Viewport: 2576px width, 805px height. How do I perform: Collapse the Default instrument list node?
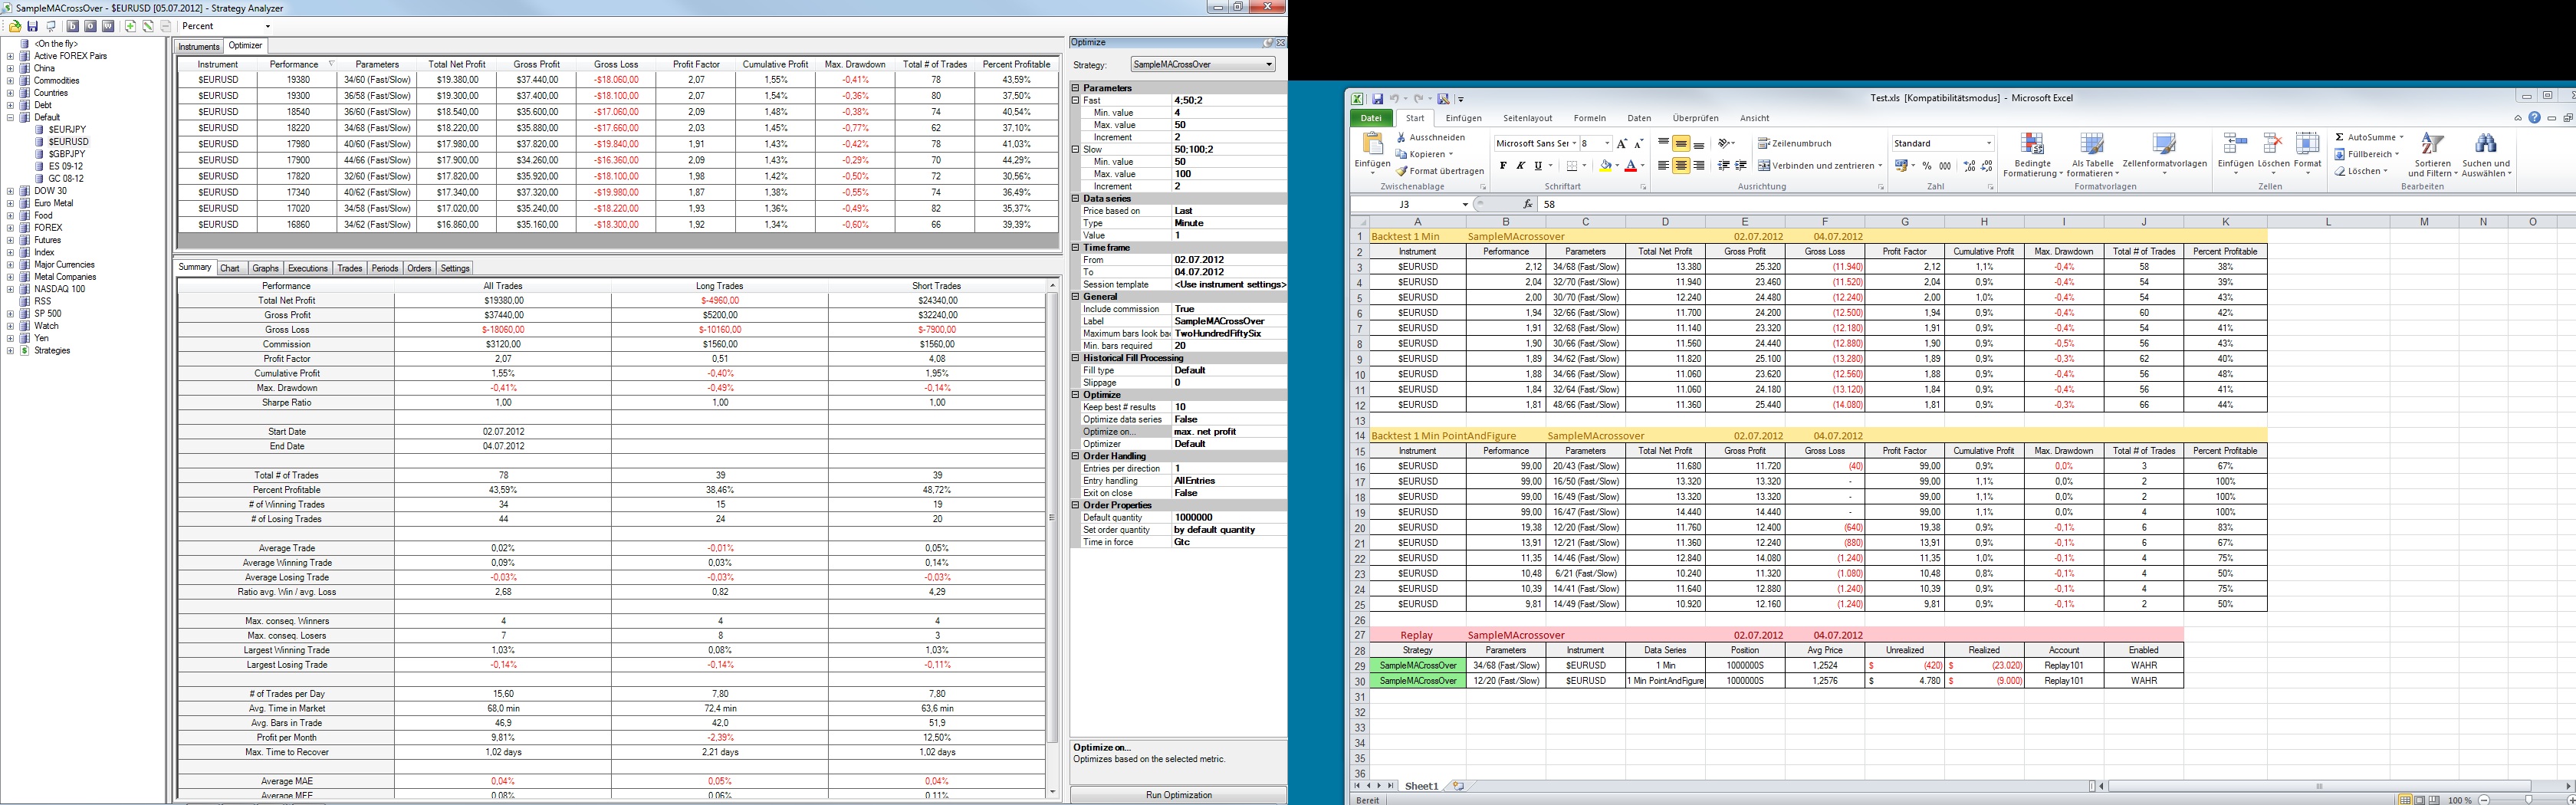(10, 118)
